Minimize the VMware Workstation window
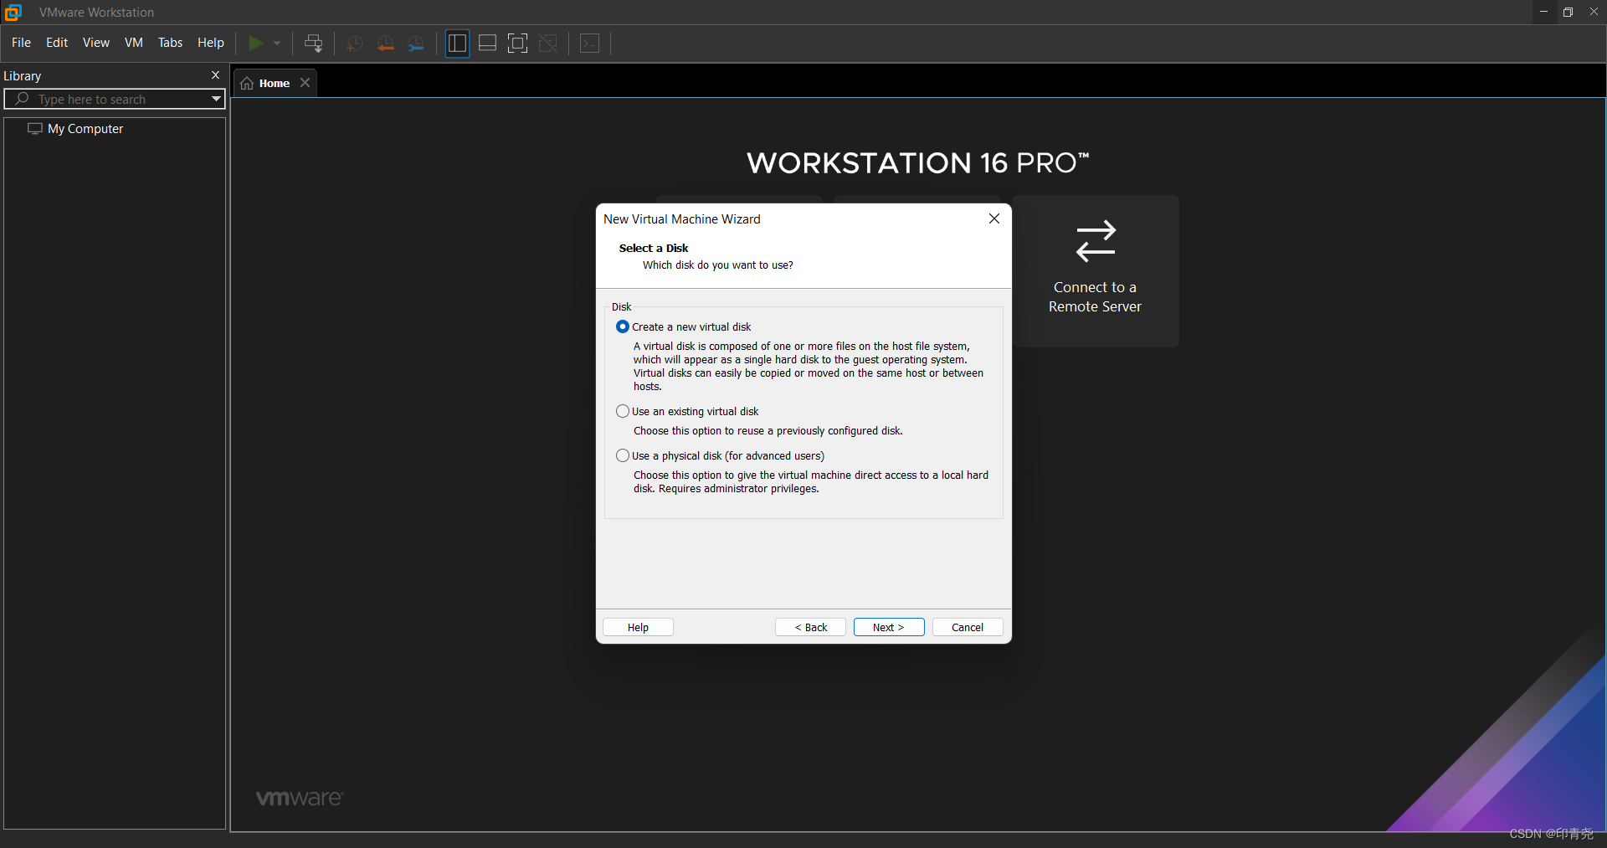The image size is (1607, 848). [x=1543, y=12]
